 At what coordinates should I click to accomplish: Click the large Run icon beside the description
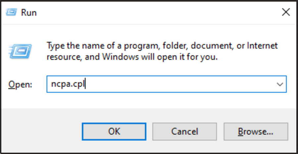20,51
